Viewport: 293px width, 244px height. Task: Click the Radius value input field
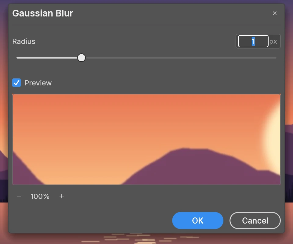point(253,41)
